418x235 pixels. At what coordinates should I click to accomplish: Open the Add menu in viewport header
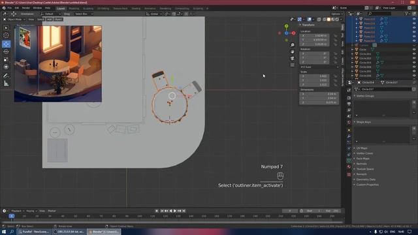(x=50, y=20)
